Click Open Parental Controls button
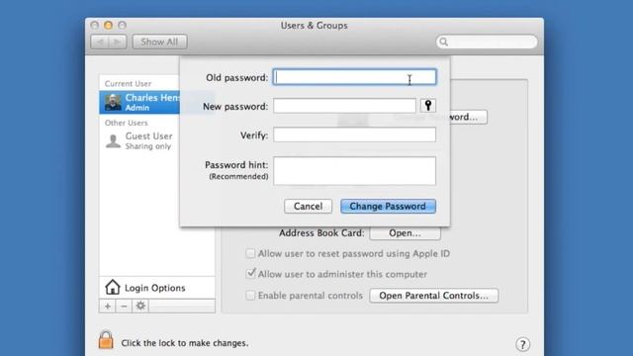633x356 pixels. coord(433,296)
